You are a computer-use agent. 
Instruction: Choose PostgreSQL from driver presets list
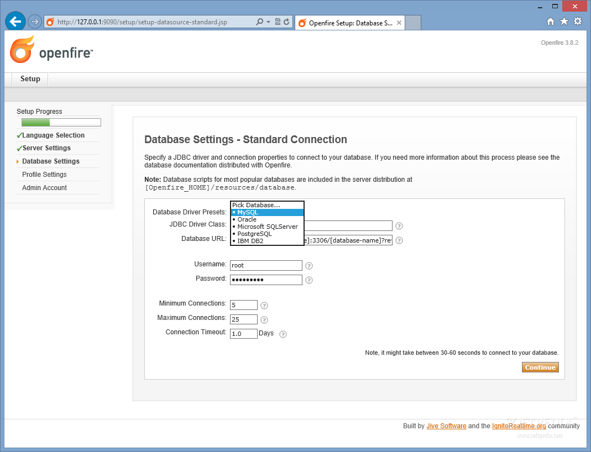click(267, 234)
